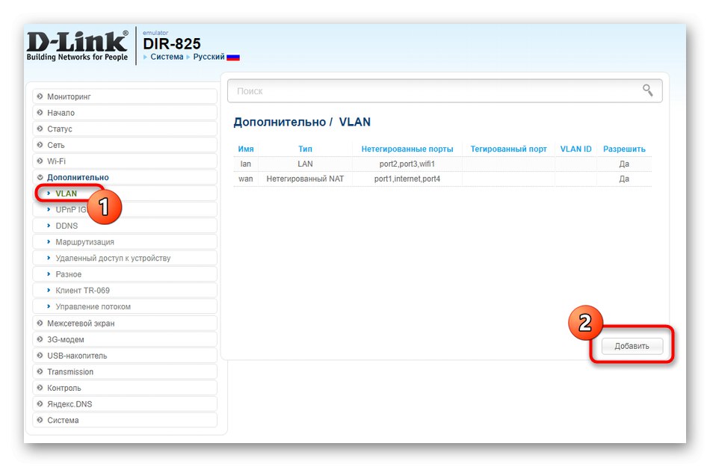Click the Russian flag icon
Screen dimensions: 710x467
click(x=232, y=57)
